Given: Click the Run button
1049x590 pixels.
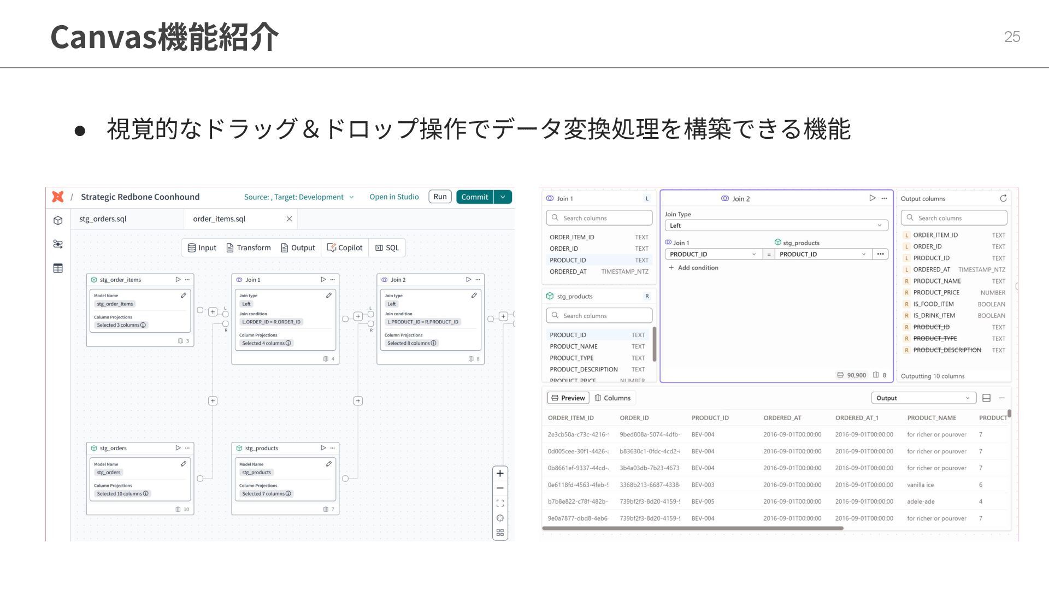Looking at the screenshot, I should coord(440,197).
